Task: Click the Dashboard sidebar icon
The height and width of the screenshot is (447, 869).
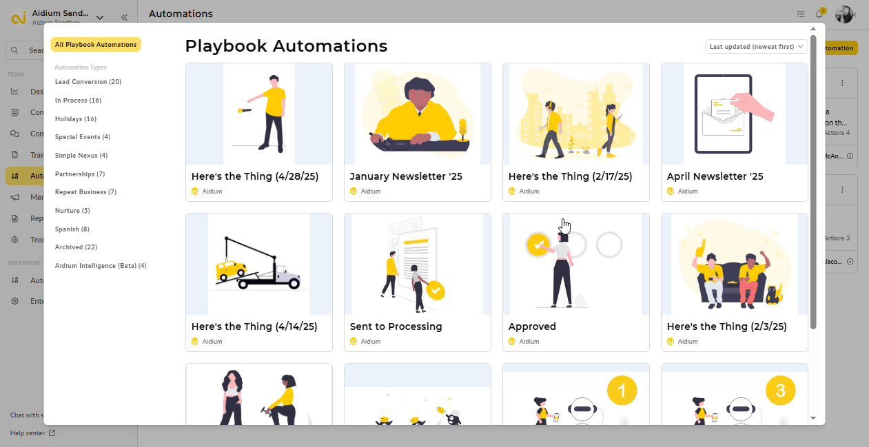Action: pyautogui.click(x=14, y=92)
